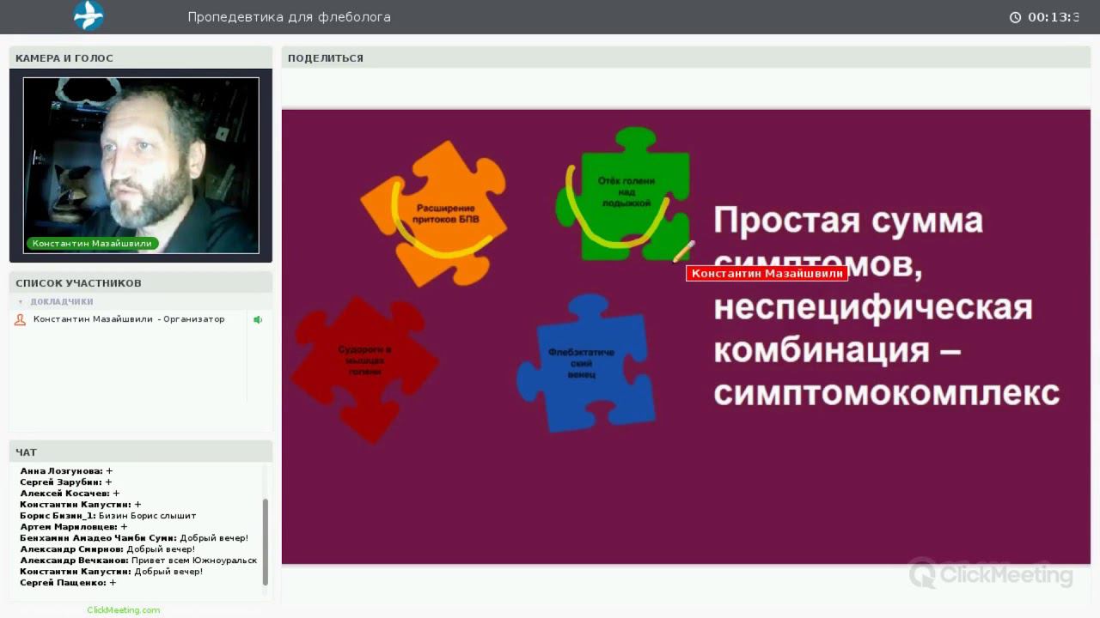Click the word симптомокомплекс on slide
1100x618 pixels.
(886, 392)
